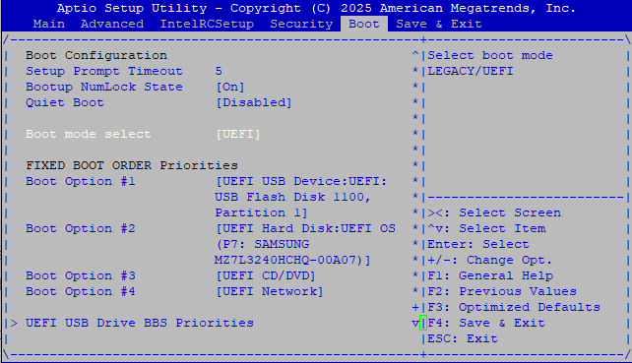
Task: Select the Boot Option #4 label
Action: 81,291
